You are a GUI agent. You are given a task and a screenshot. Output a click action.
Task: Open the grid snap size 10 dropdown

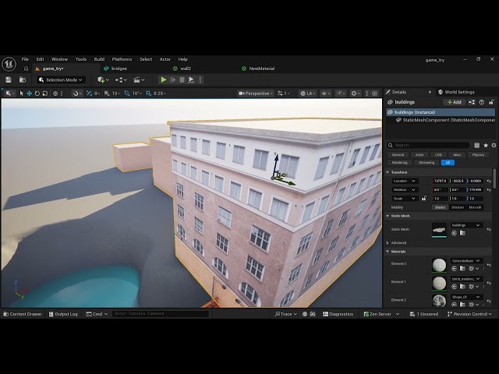point(116,93)
